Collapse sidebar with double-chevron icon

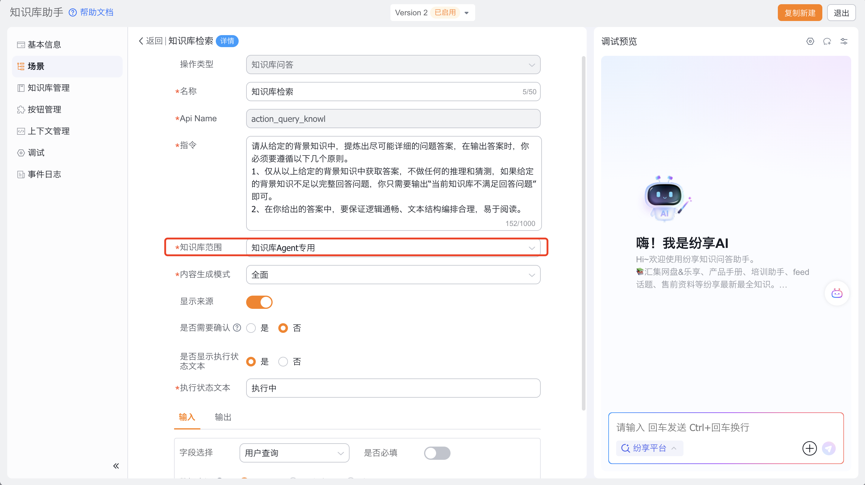(116, 465)
